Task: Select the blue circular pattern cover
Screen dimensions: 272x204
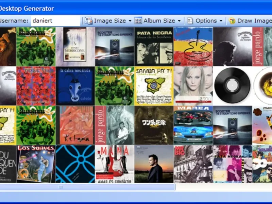Action: pyautogui.click(x=75, y=164)
